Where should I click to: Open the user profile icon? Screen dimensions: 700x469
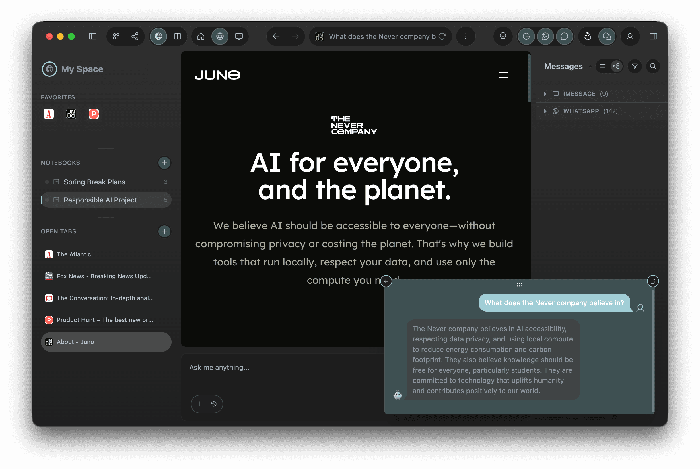pyautogui.click(x=630, y=36)
